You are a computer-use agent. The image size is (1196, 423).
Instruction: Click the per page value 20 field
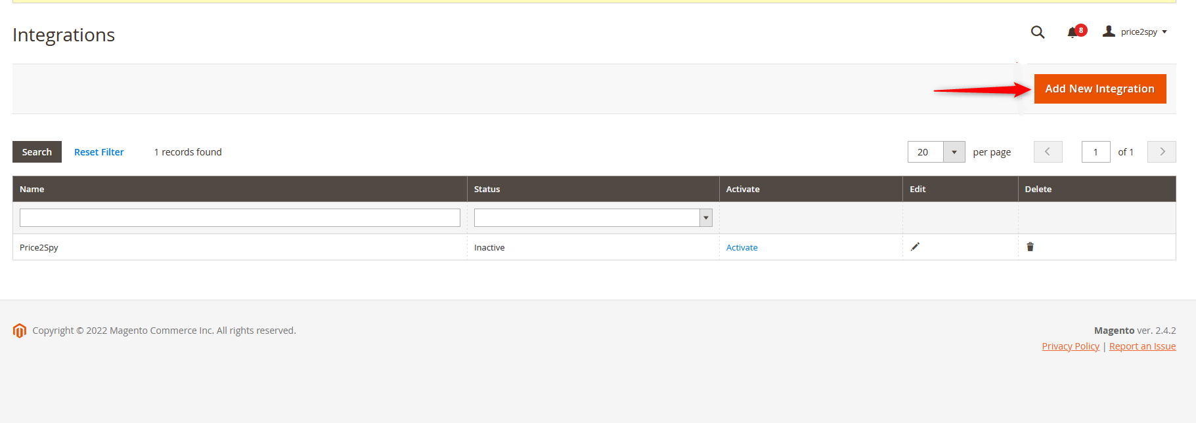925,152
